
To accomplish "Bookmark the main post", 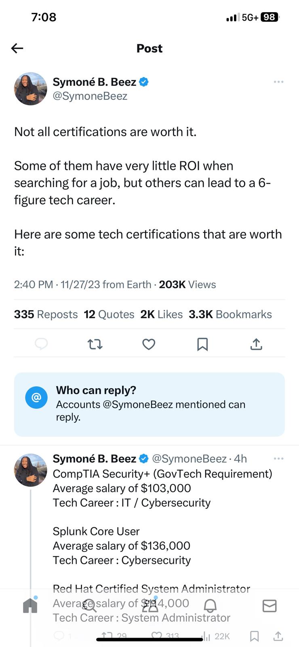I will point(202,344).
